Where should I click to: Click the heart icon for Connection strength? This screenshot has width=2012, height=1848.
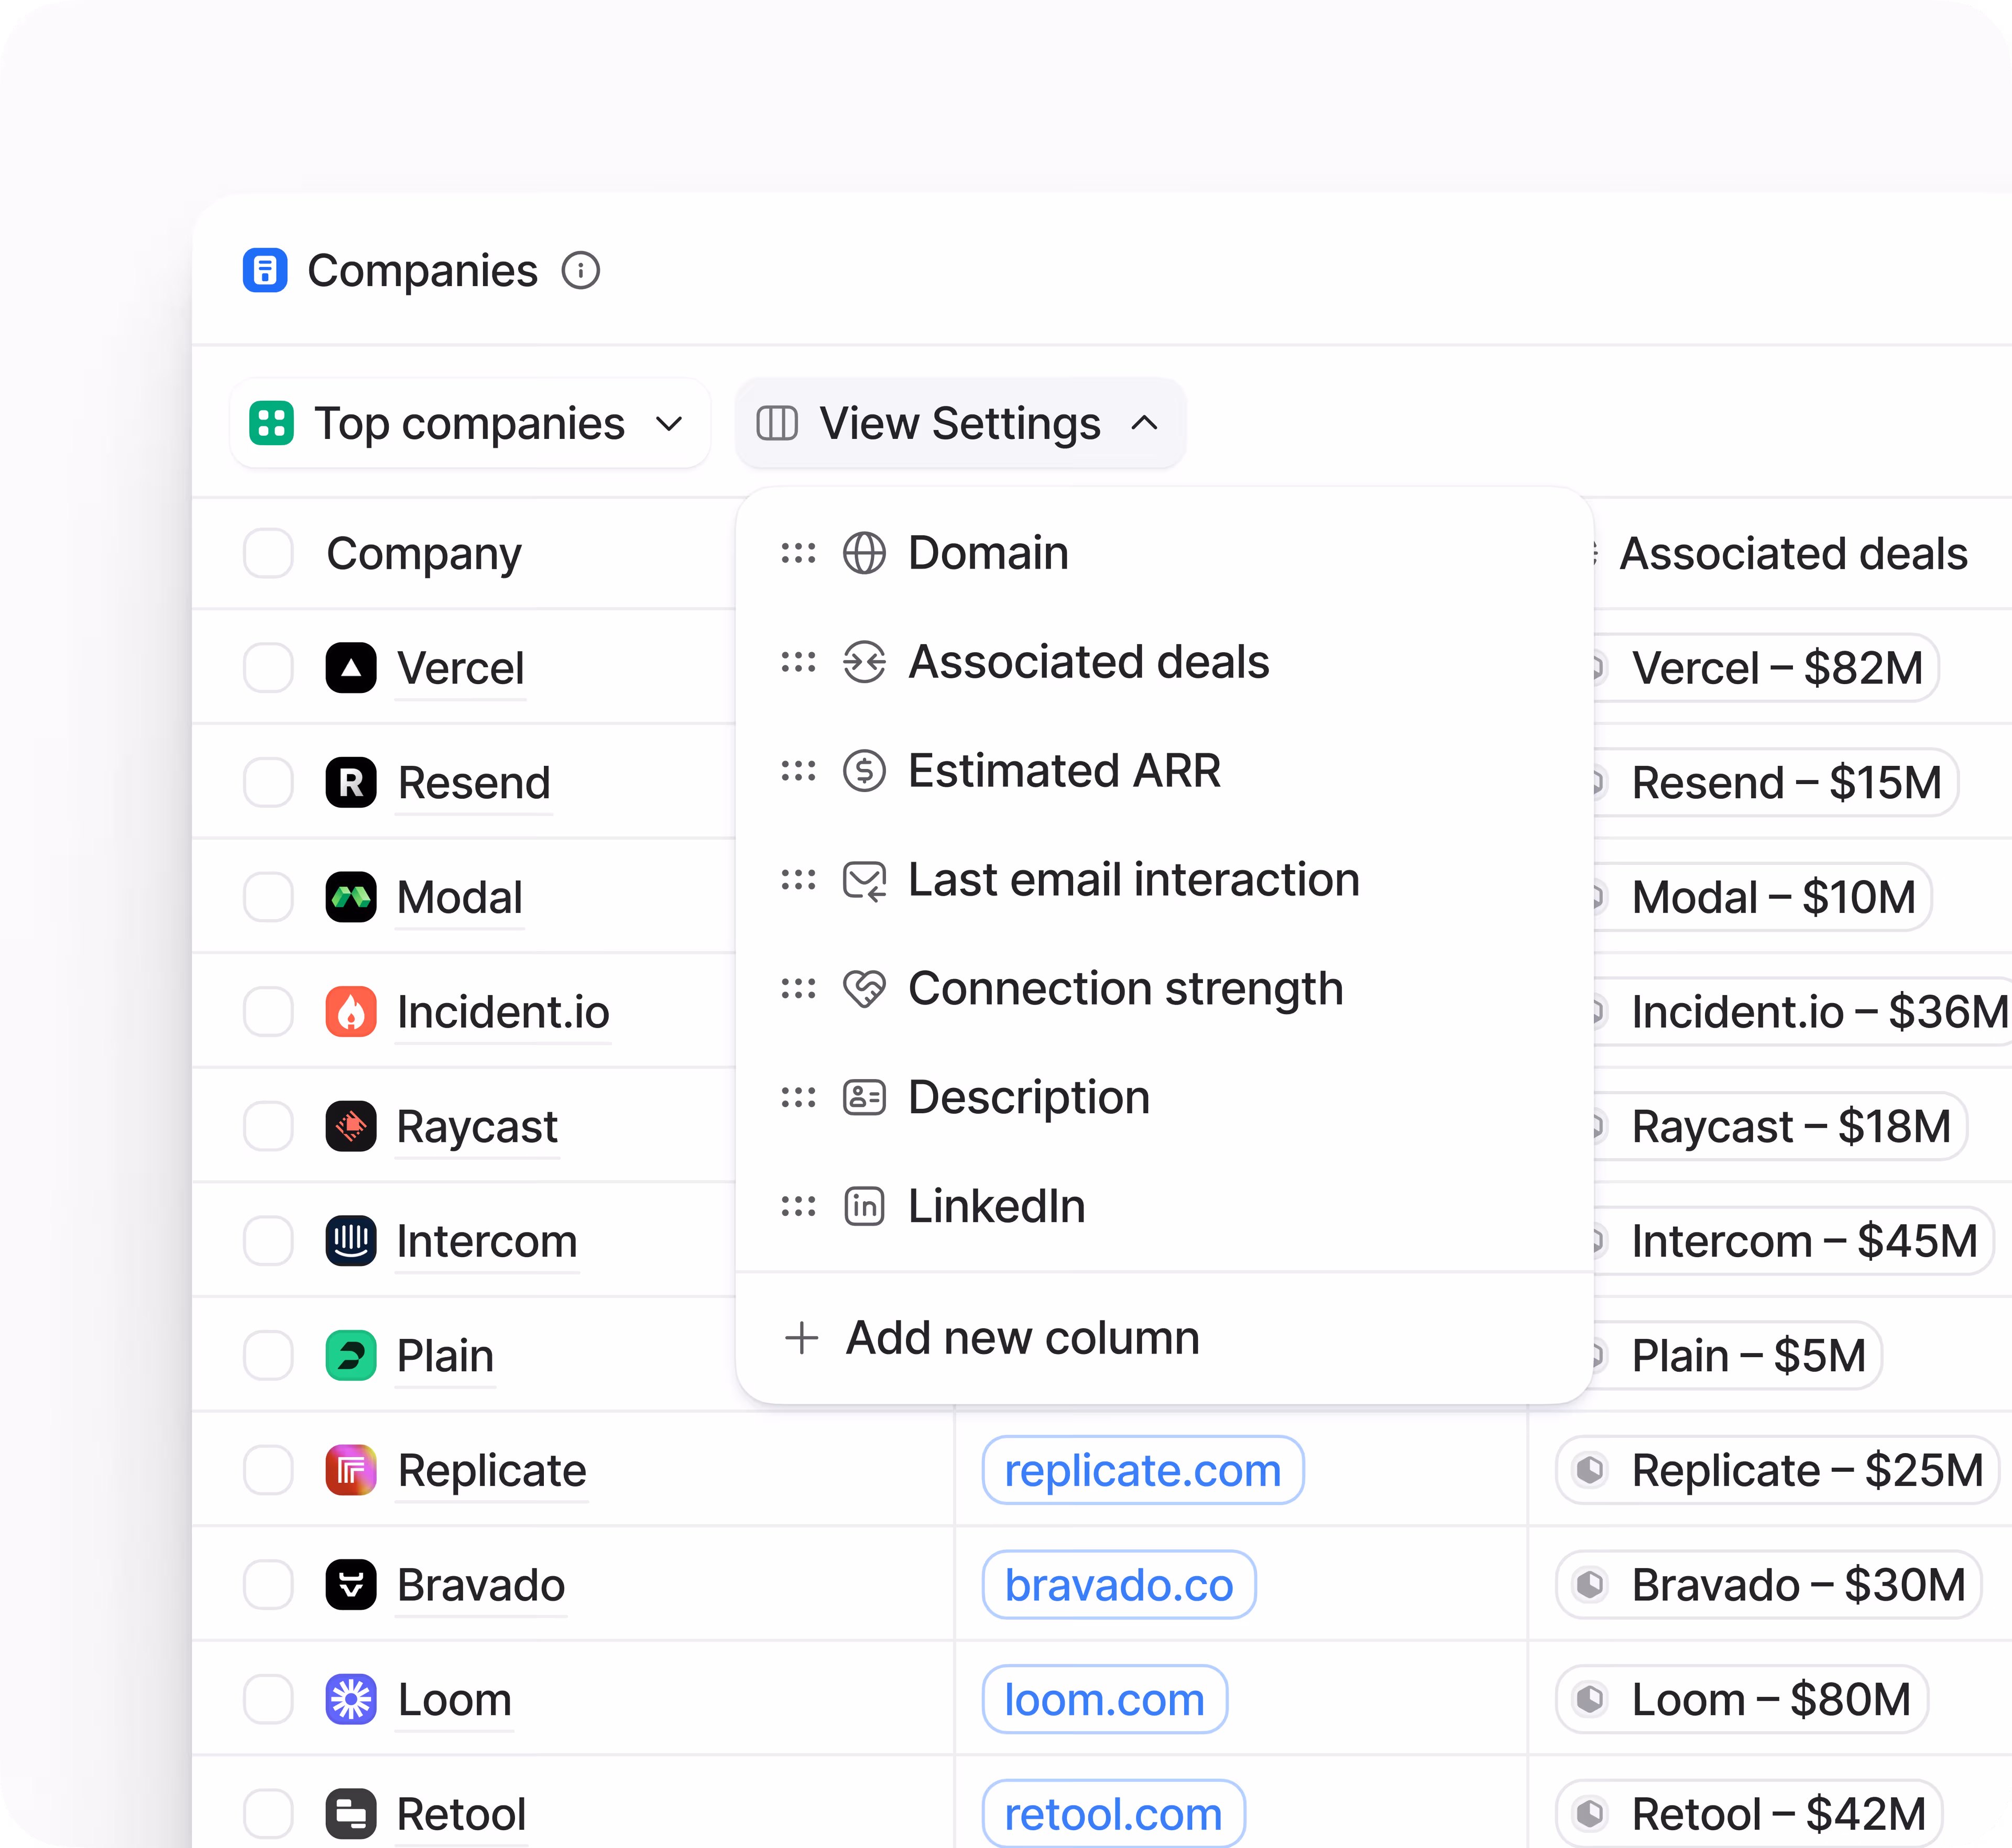coord(865,989)
